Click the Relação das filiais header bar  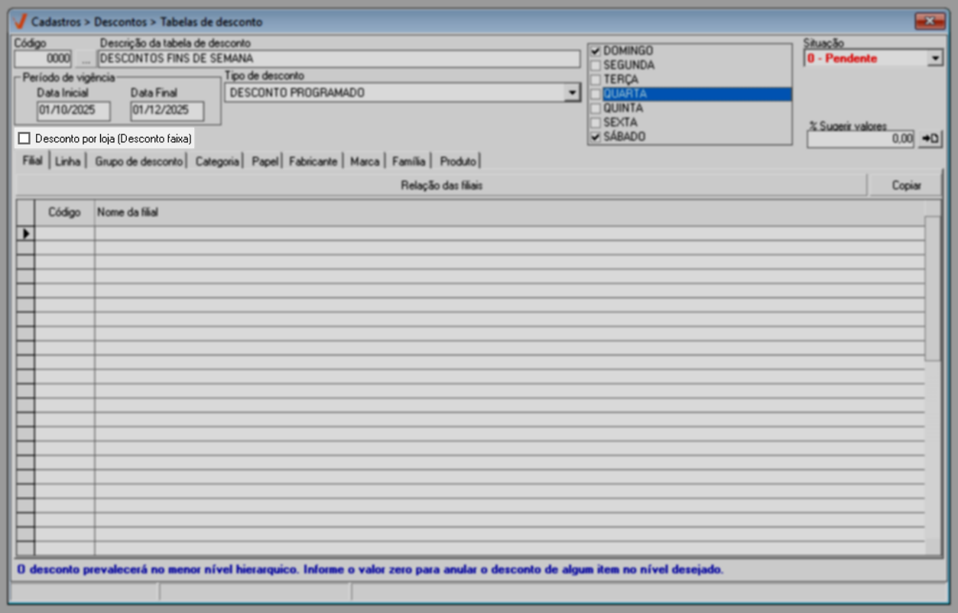point(442,185)
